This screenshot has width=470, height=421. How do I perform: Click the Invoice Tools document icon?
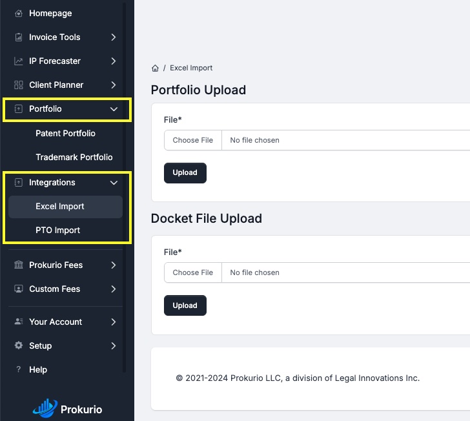click(19, 37)
